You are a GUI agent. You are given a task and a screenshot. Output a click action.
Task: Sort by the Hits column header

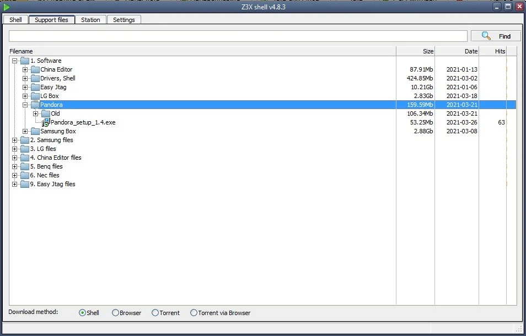point(492,51)
